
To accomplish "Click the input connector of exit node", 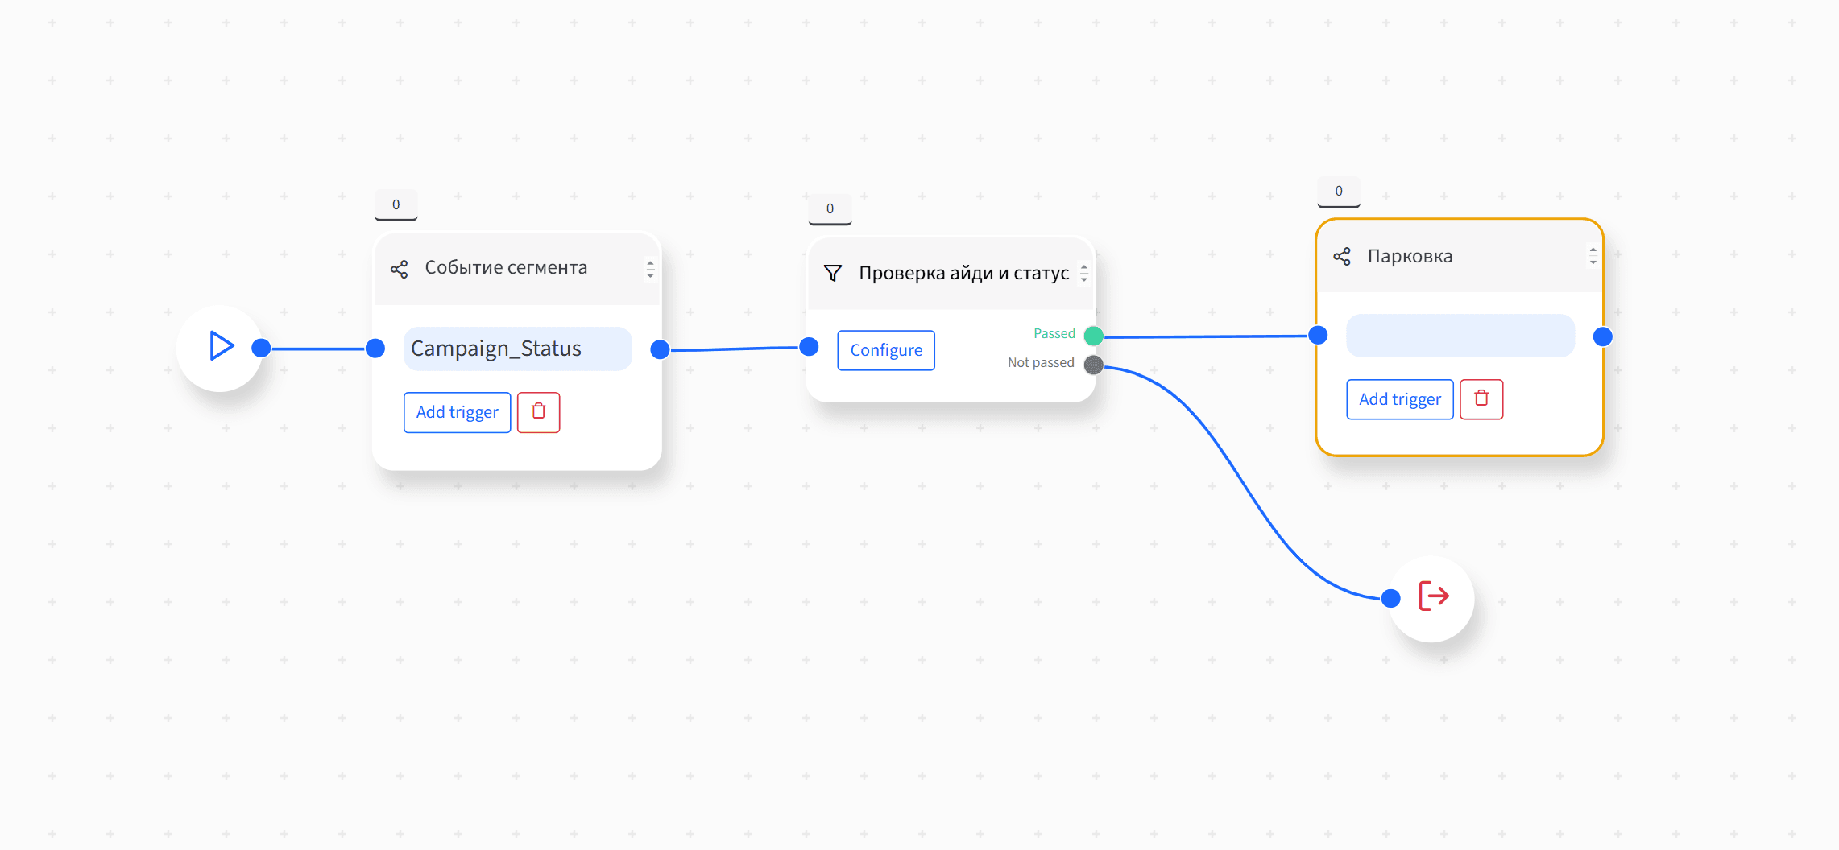I will [1390, 598].
